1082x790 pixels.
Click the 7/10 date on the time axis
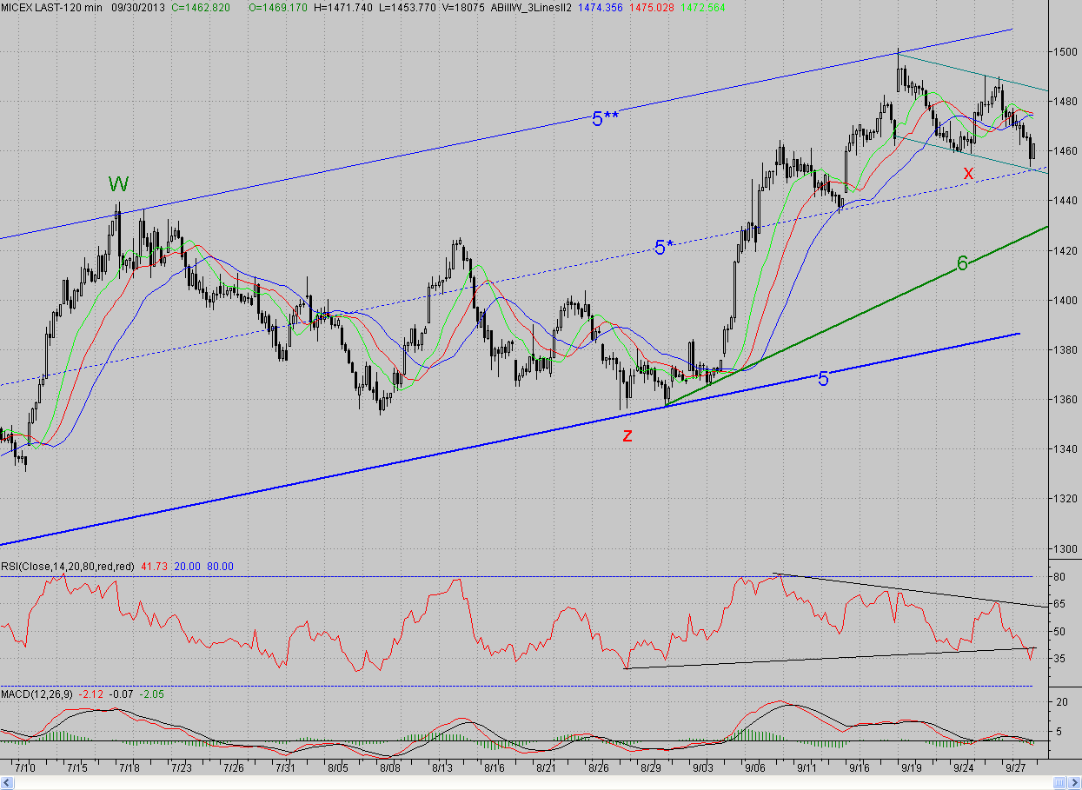(25, 768)
